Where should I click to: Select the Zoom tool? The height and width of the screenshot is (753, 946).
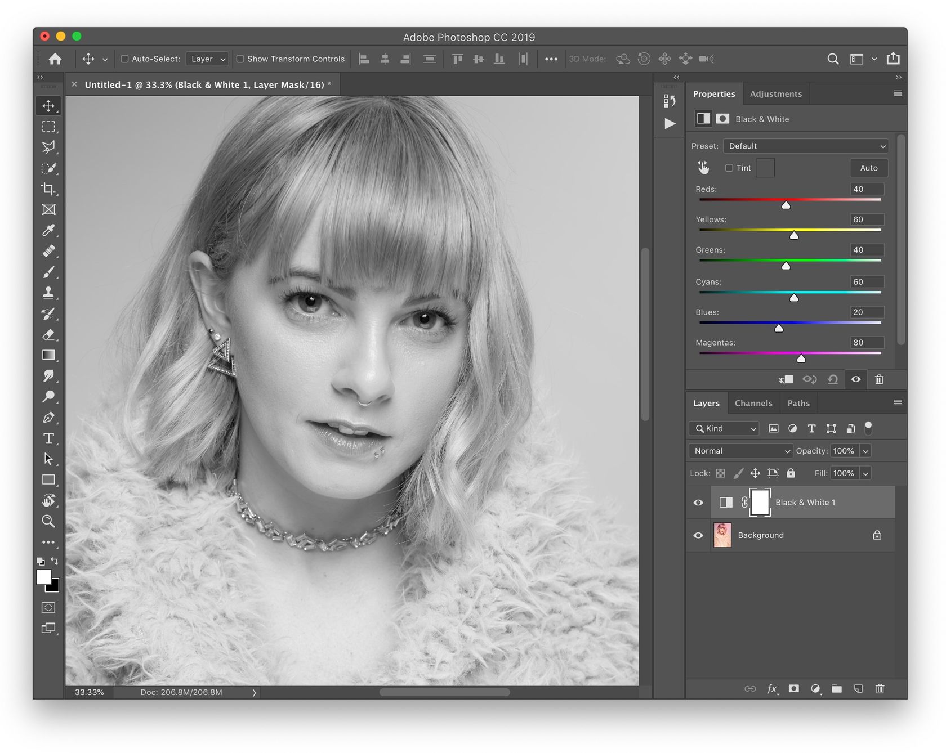[x=48, y=521]
